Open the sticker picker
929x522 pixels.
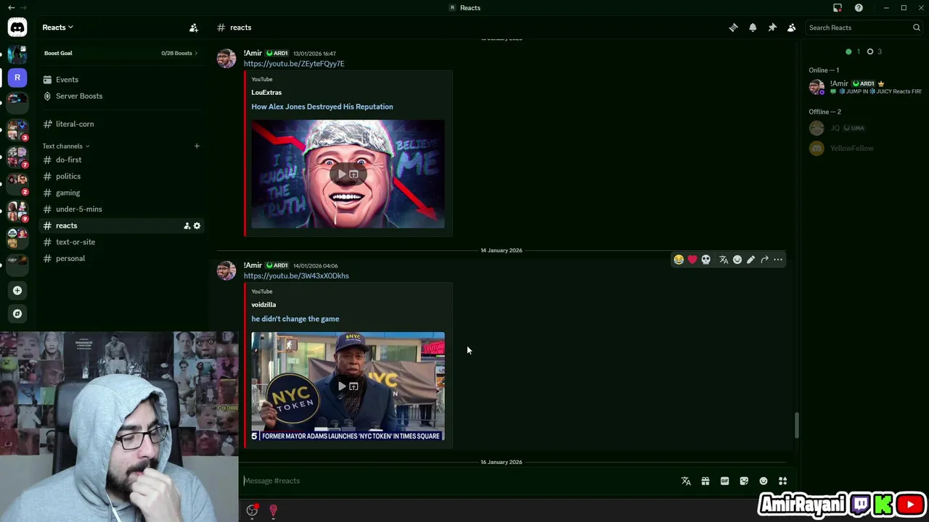pos(744,481)
